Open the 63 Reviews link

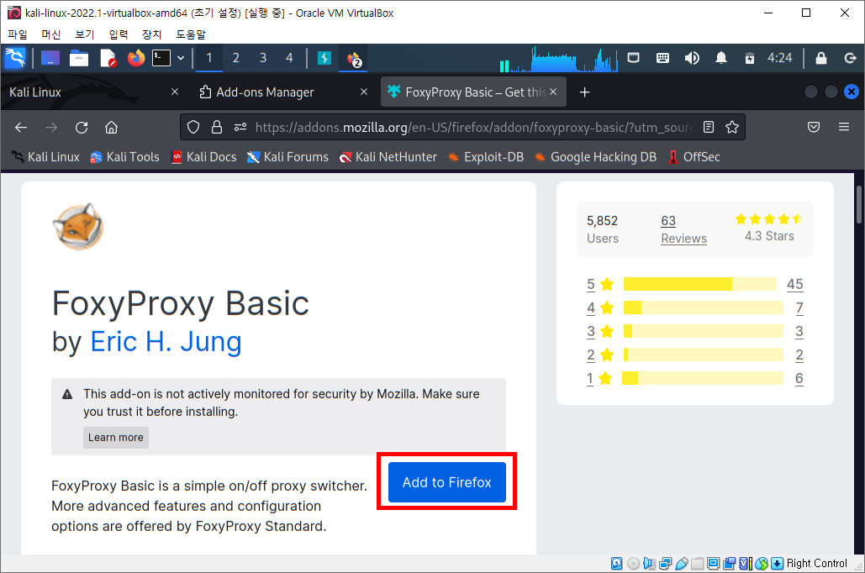tap(683, 229)
